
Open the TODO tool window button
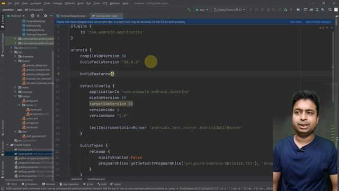(12, 184)
